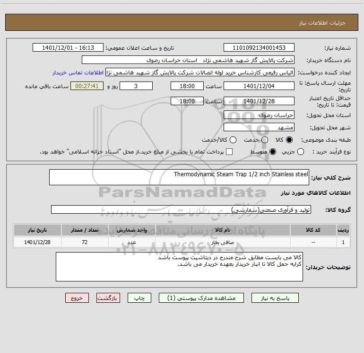Click the شماره نیاز number field
The width and height of the screenshot is (364, 353).
(259, 47)
